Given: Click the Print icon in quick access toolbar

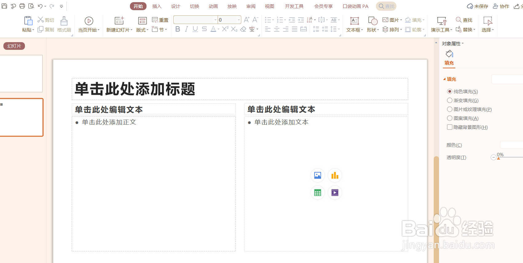Looking at the screenshot, I should pyautogui.click(x=22, y=6).
